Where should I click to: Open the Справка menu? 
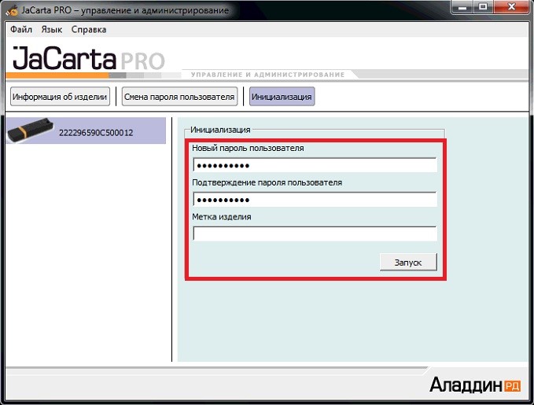pyautogui.click(x=89, y=29)
